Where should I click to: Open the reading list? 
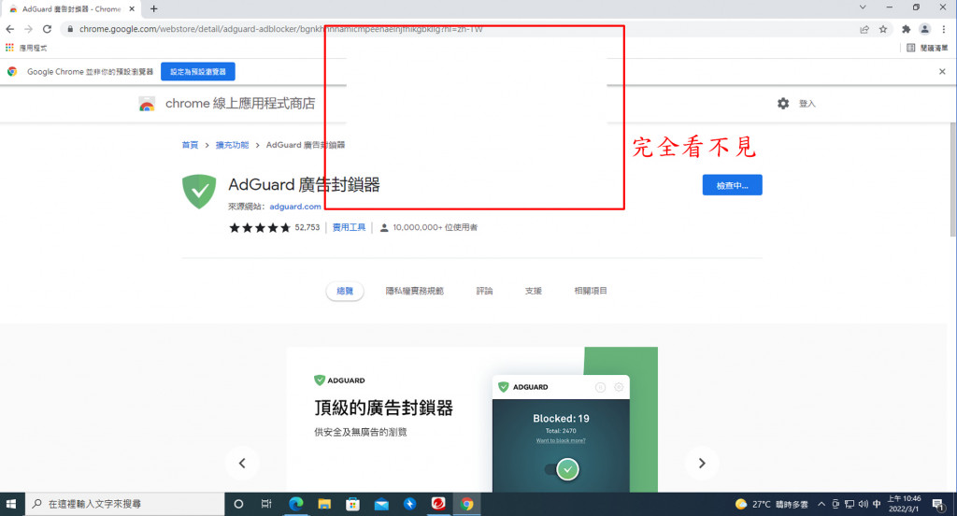tap(927, 48)
